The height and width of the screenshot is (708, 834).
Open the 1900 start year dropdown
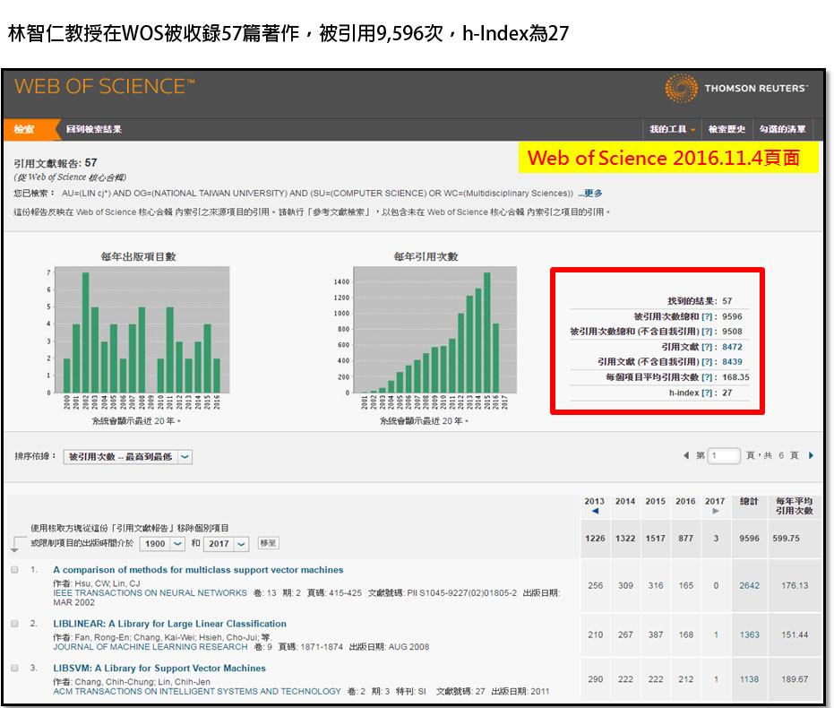pos(161,544)
